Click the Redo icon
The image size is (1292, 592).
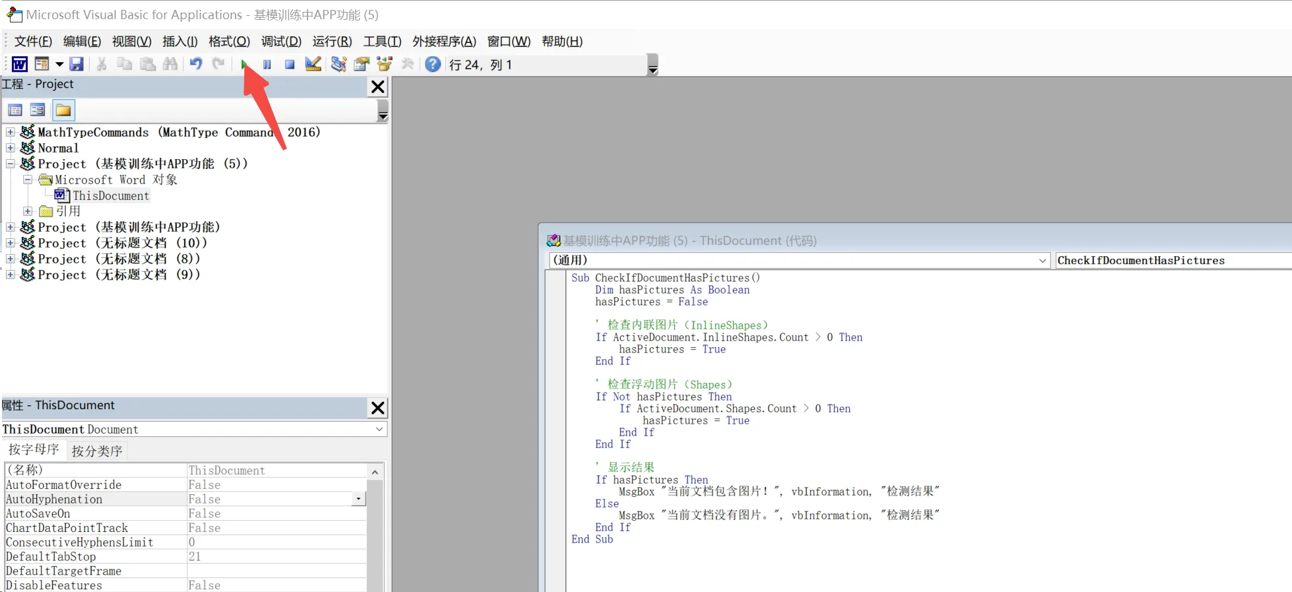[x=218, y=64]
